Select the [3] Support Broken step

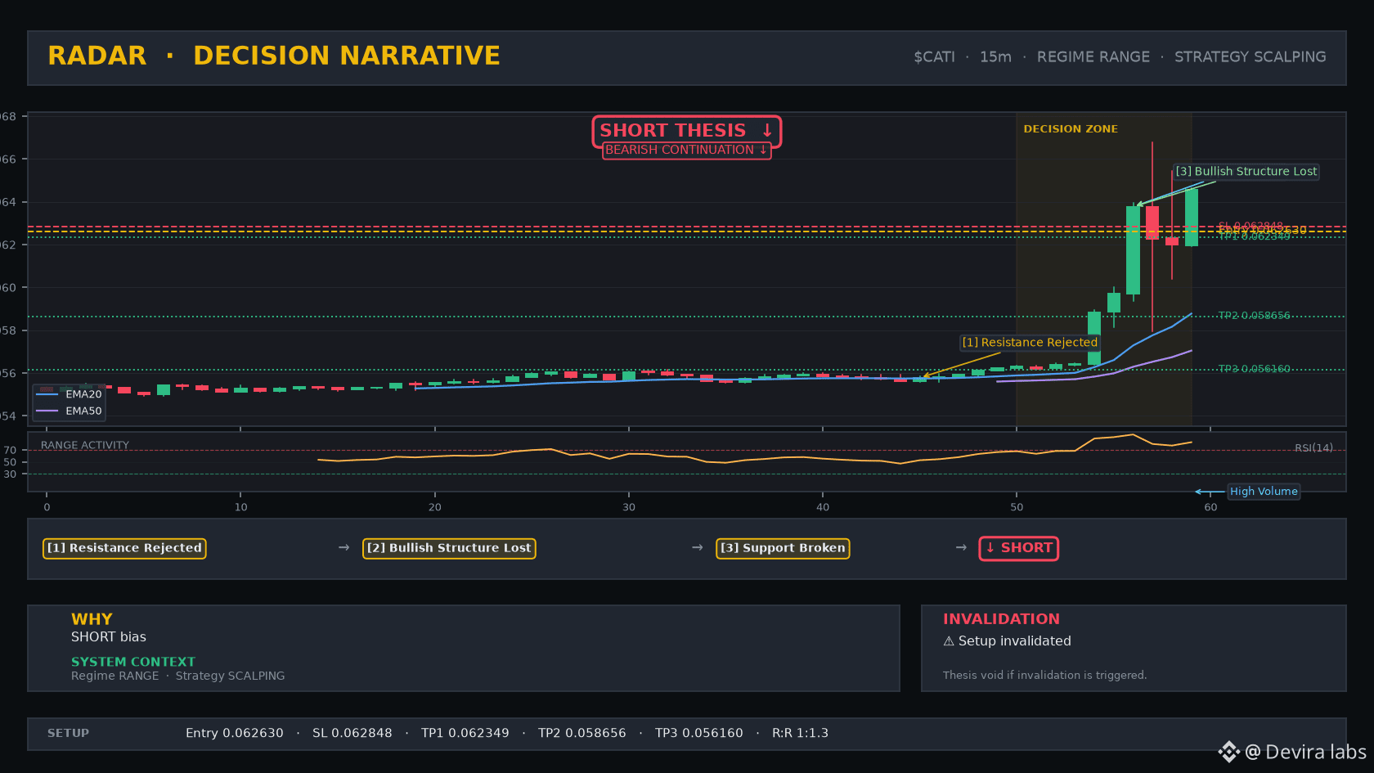(783, 548)
